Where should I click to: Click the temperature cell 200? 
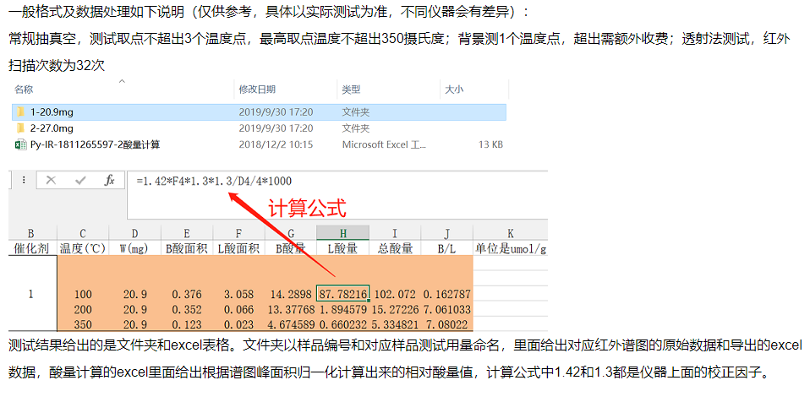(83, 310)
